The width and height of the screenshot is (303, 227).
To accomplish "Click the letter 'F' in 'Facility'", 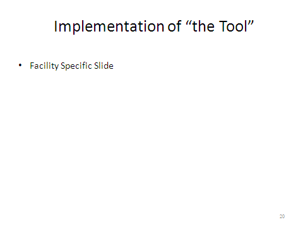I will click(x=32, y=66).
